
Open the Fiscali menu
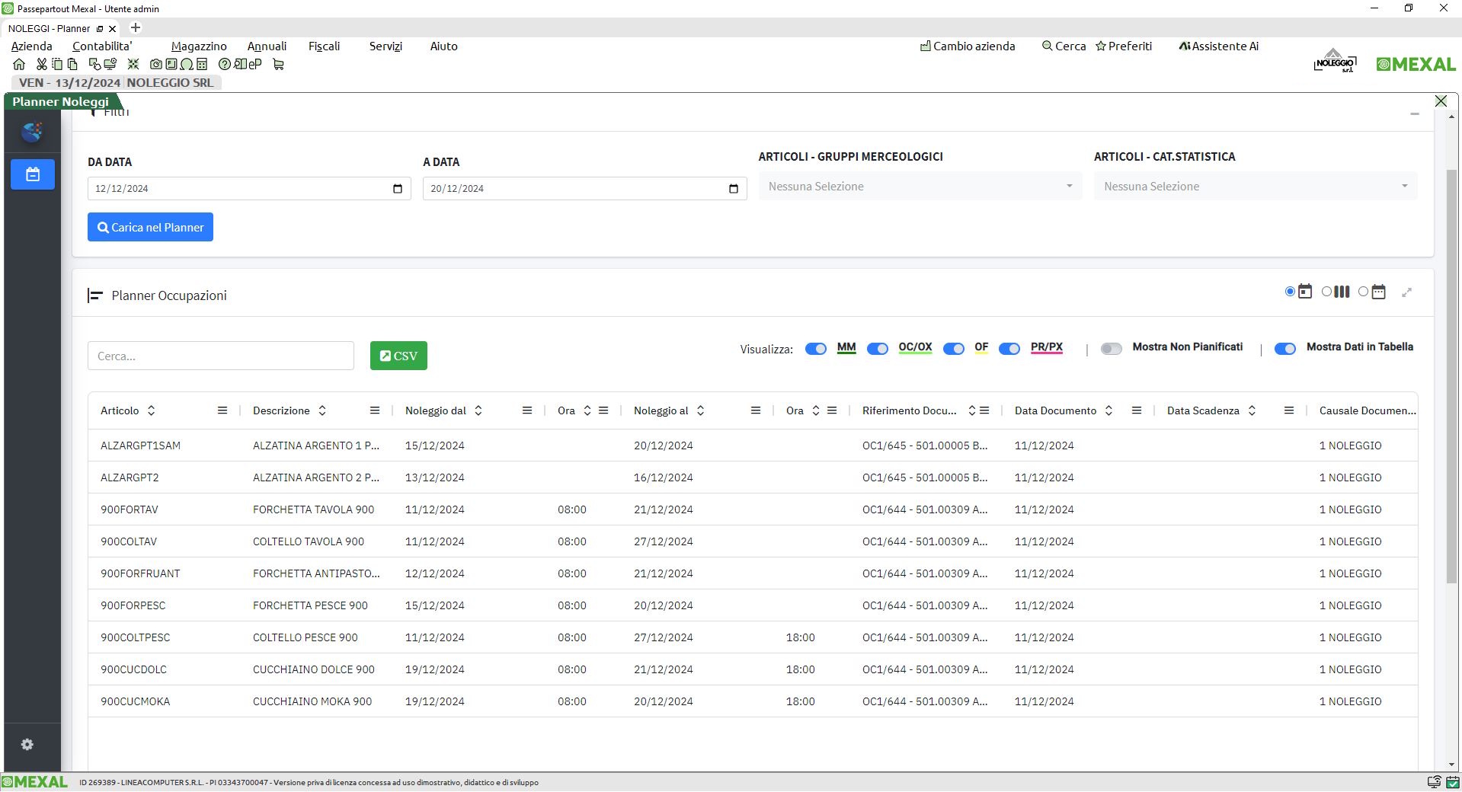324,46
